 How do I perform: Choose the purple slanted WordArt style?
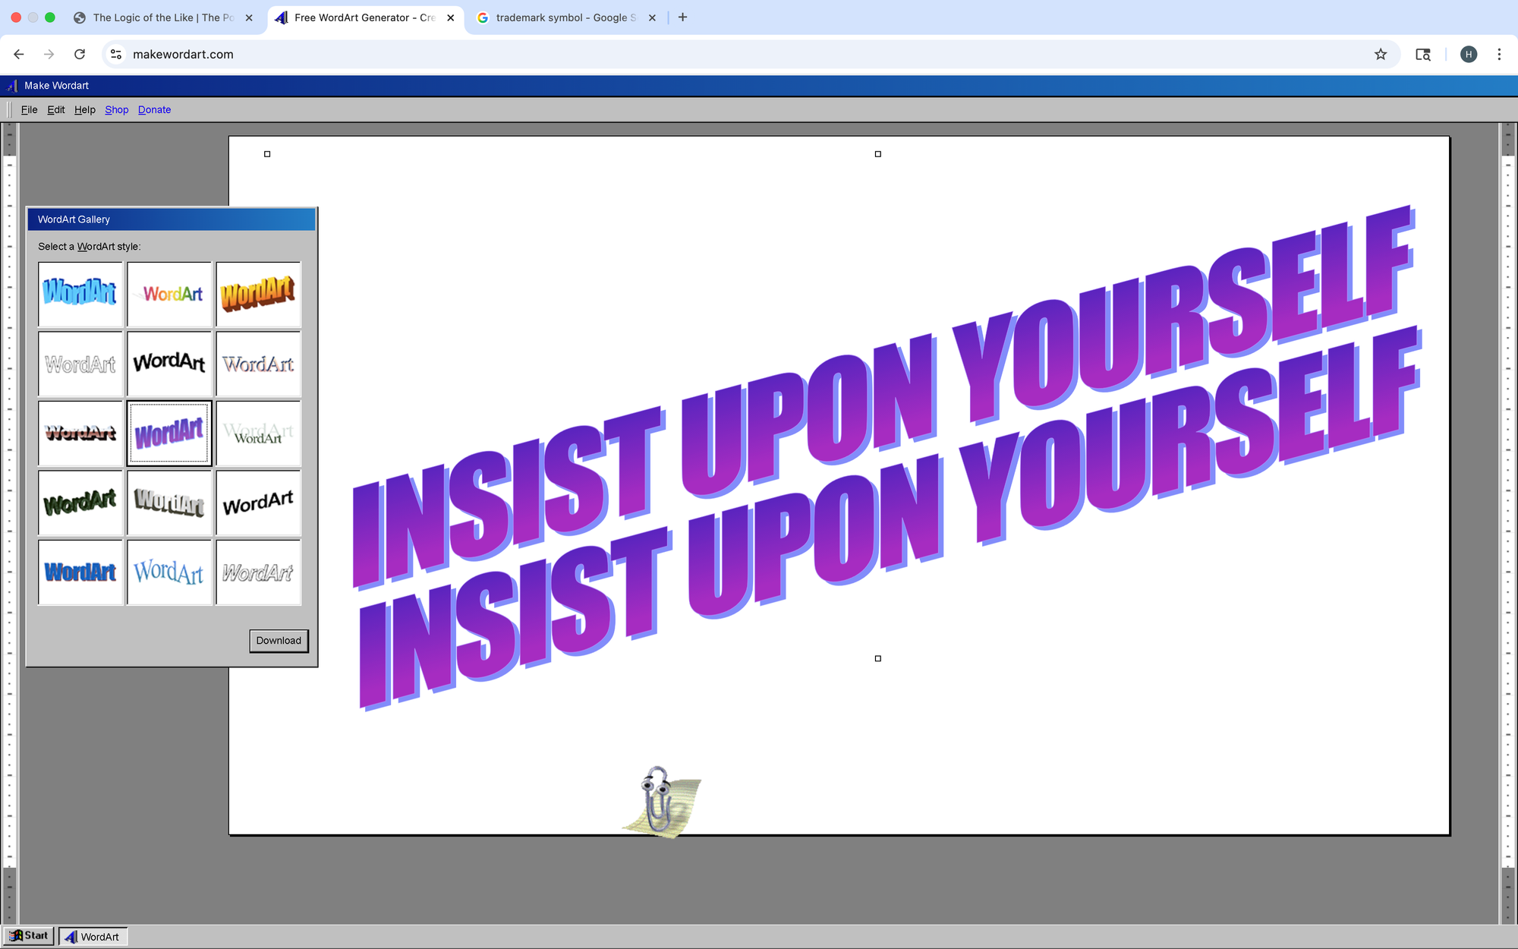(169, 434)
